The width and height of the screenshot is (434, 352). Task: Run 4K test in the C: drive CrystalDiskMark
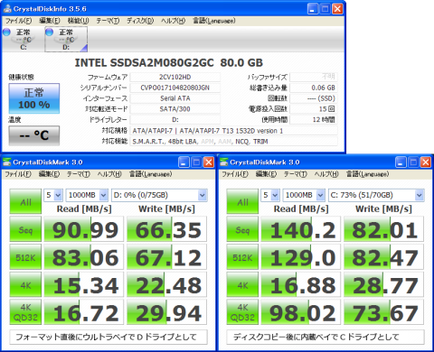point(242,284)
